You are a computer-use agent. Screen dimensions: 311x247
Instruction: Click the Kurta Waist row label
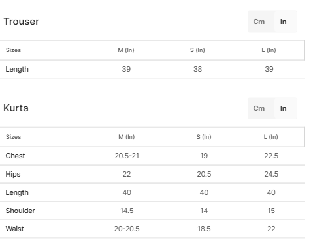click(14, 229)
